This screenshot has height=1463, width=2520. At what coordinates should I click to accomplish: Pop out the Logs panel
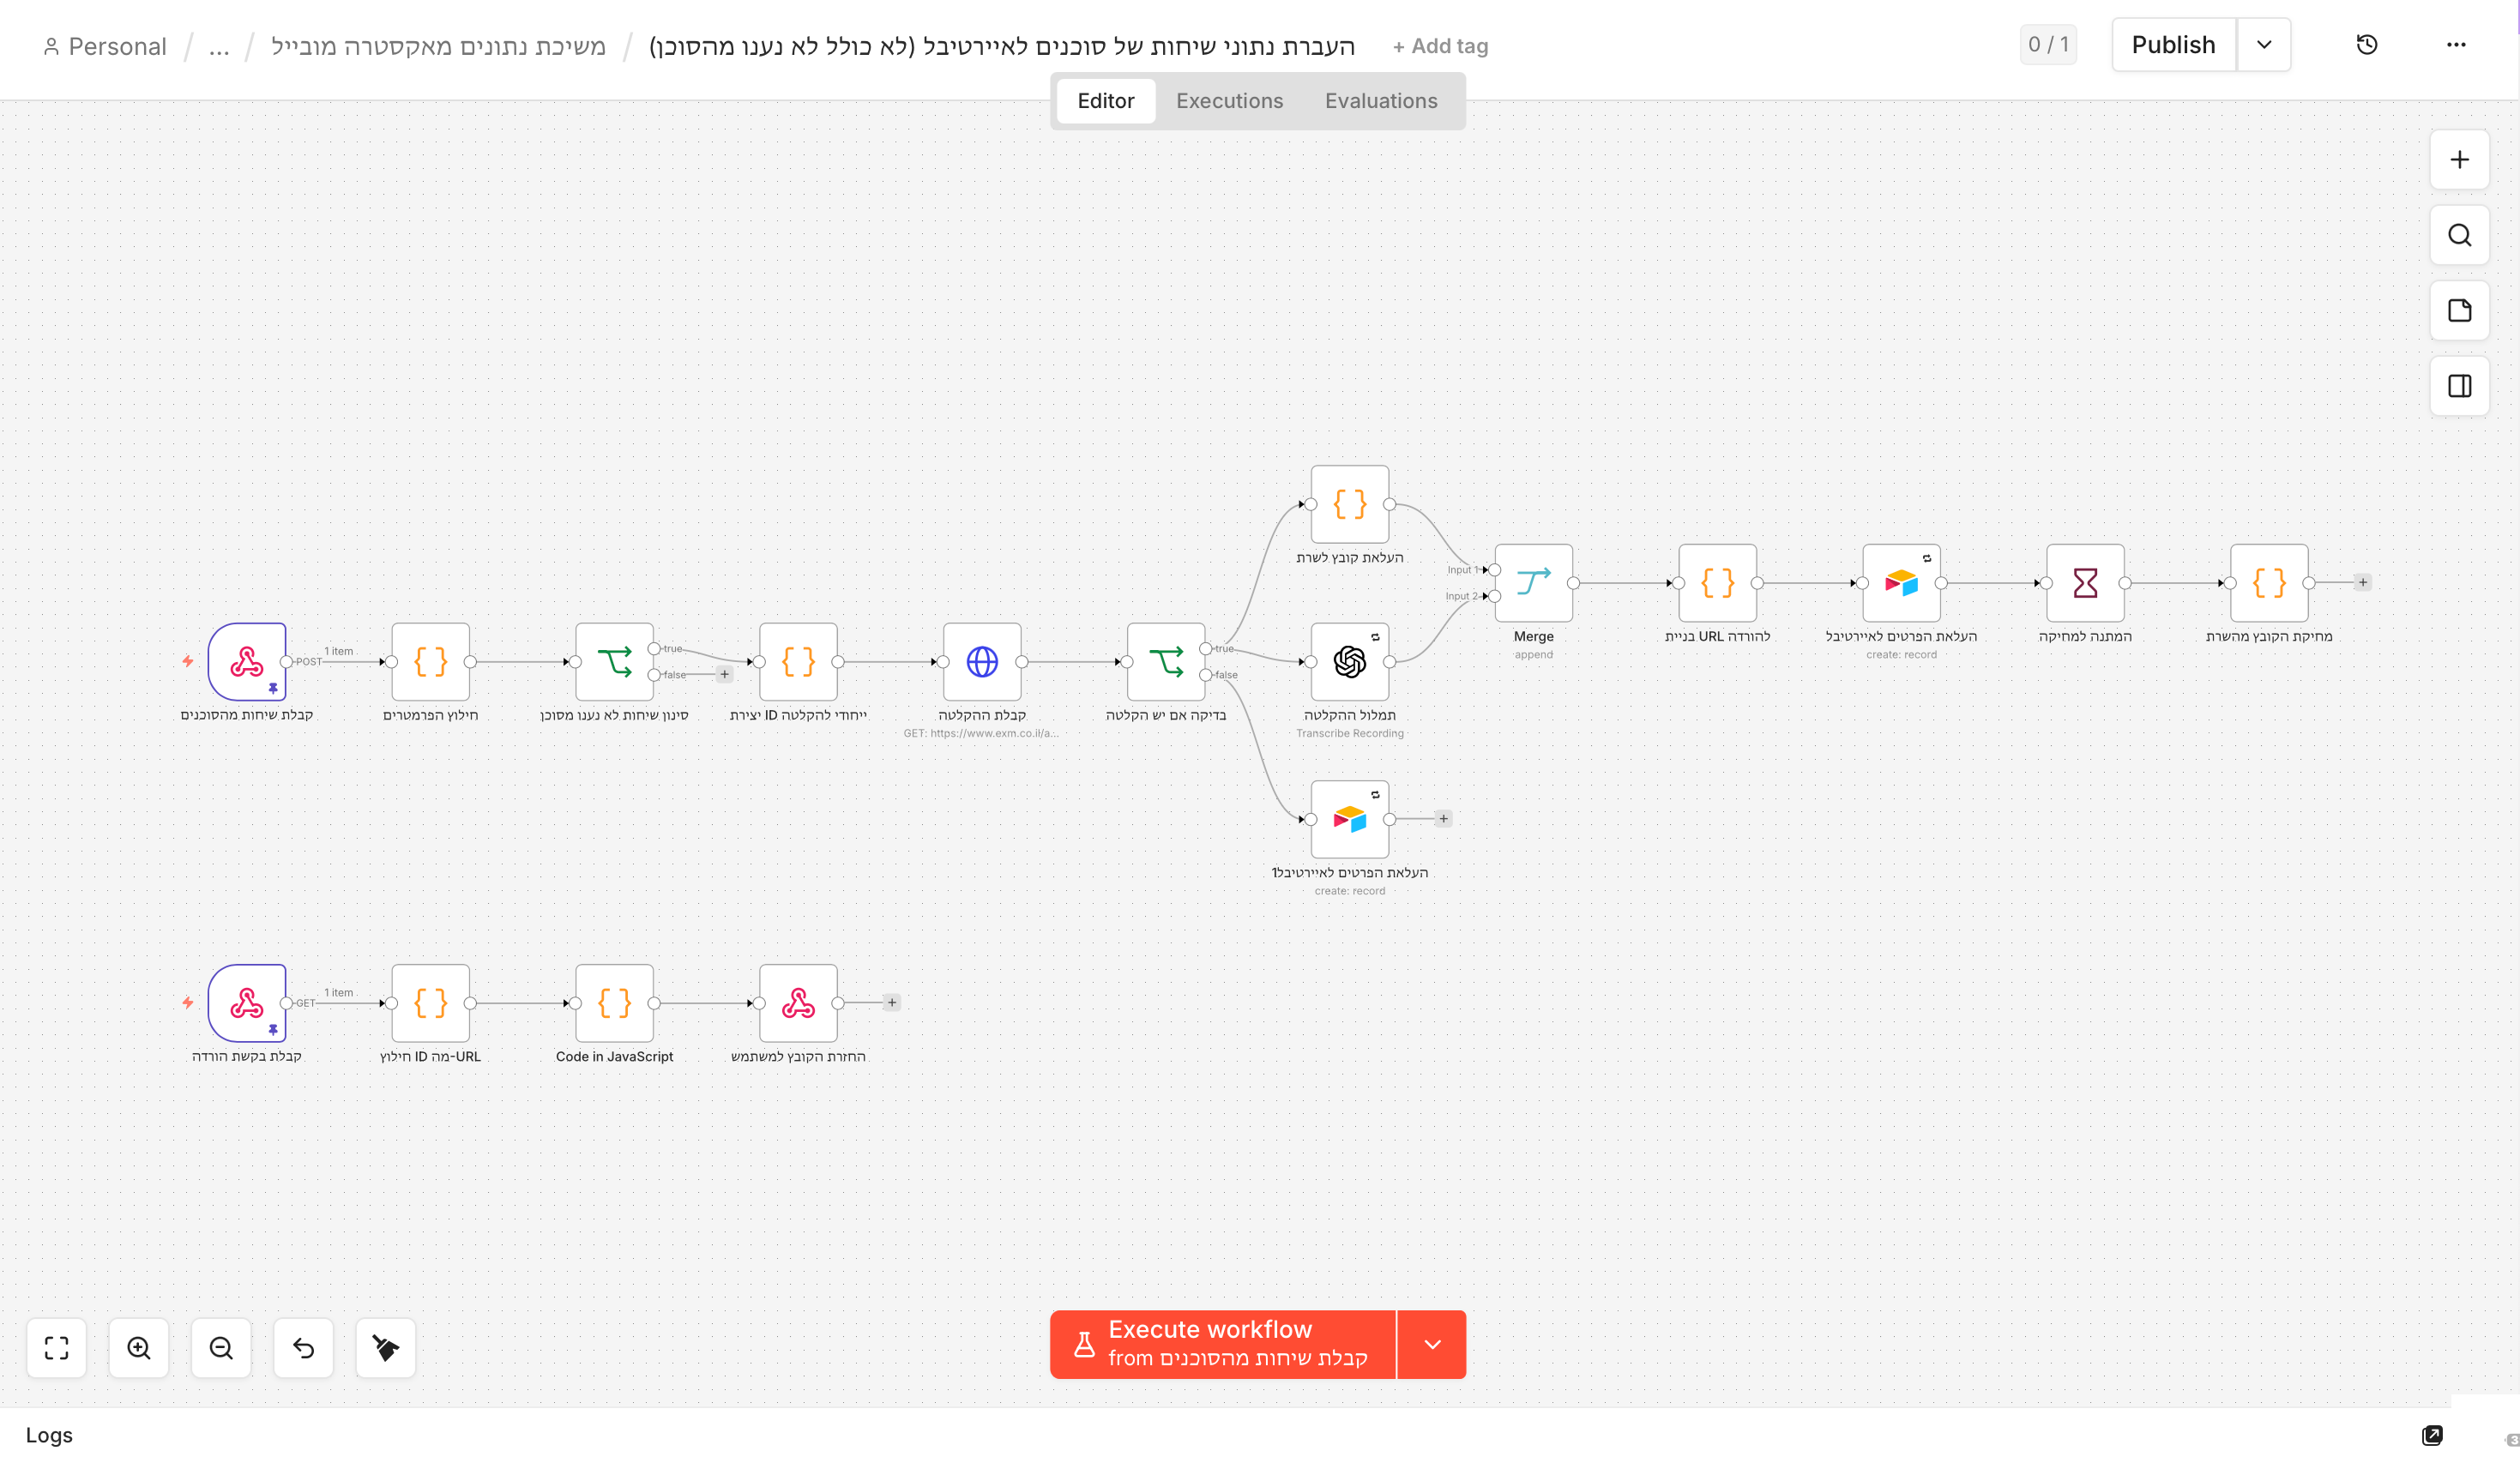(x=2431, y=1435)
